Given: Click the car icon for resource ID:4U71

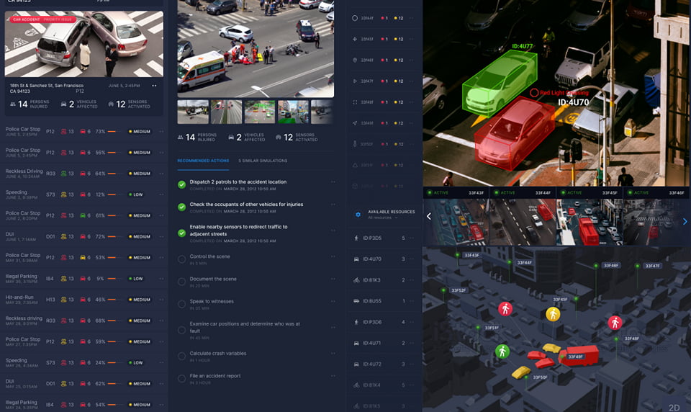Looking at the screenshot, I should point(356,343).
